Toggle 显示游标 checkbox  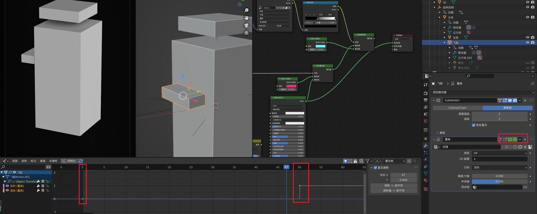click(375, 168)
